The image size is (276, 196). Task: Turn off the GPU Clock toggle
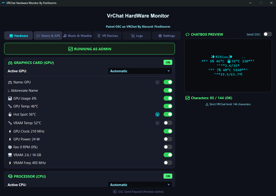point(168,131)
